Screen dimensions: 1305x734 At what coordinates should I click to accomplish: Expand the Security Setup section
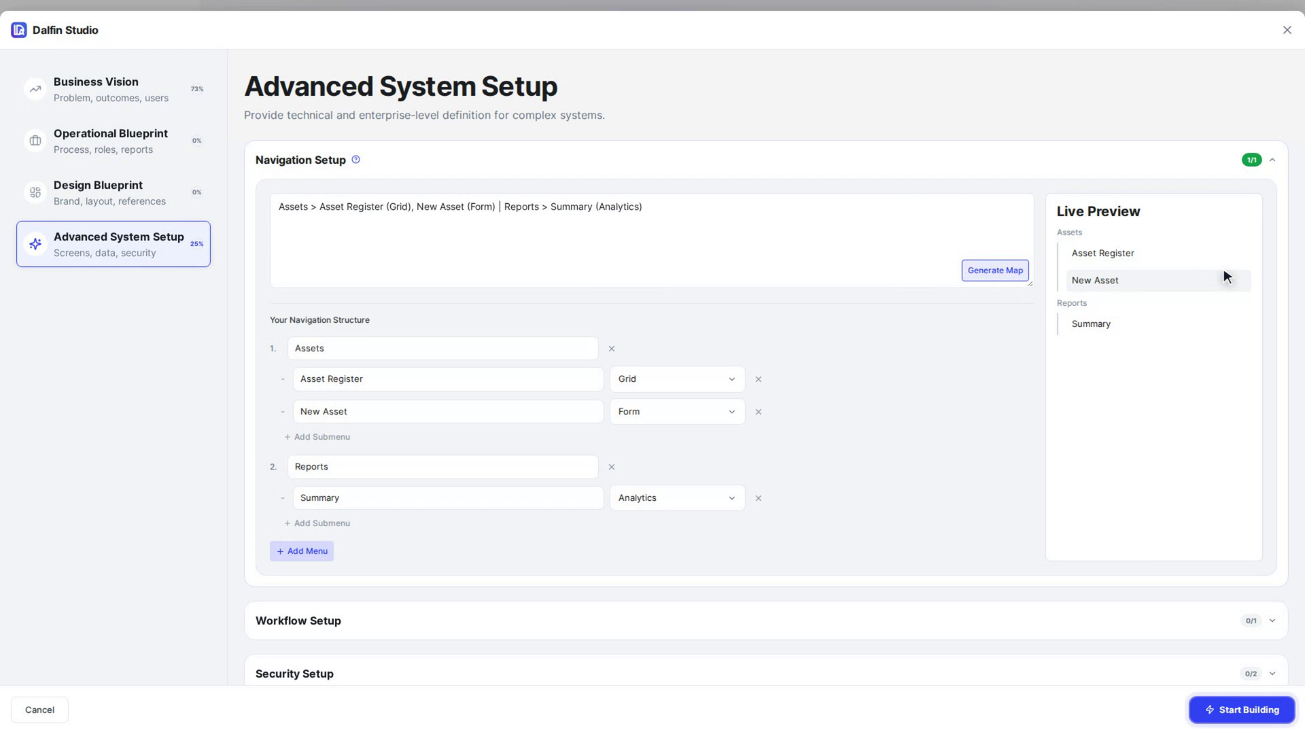(x=1272, y=674)
